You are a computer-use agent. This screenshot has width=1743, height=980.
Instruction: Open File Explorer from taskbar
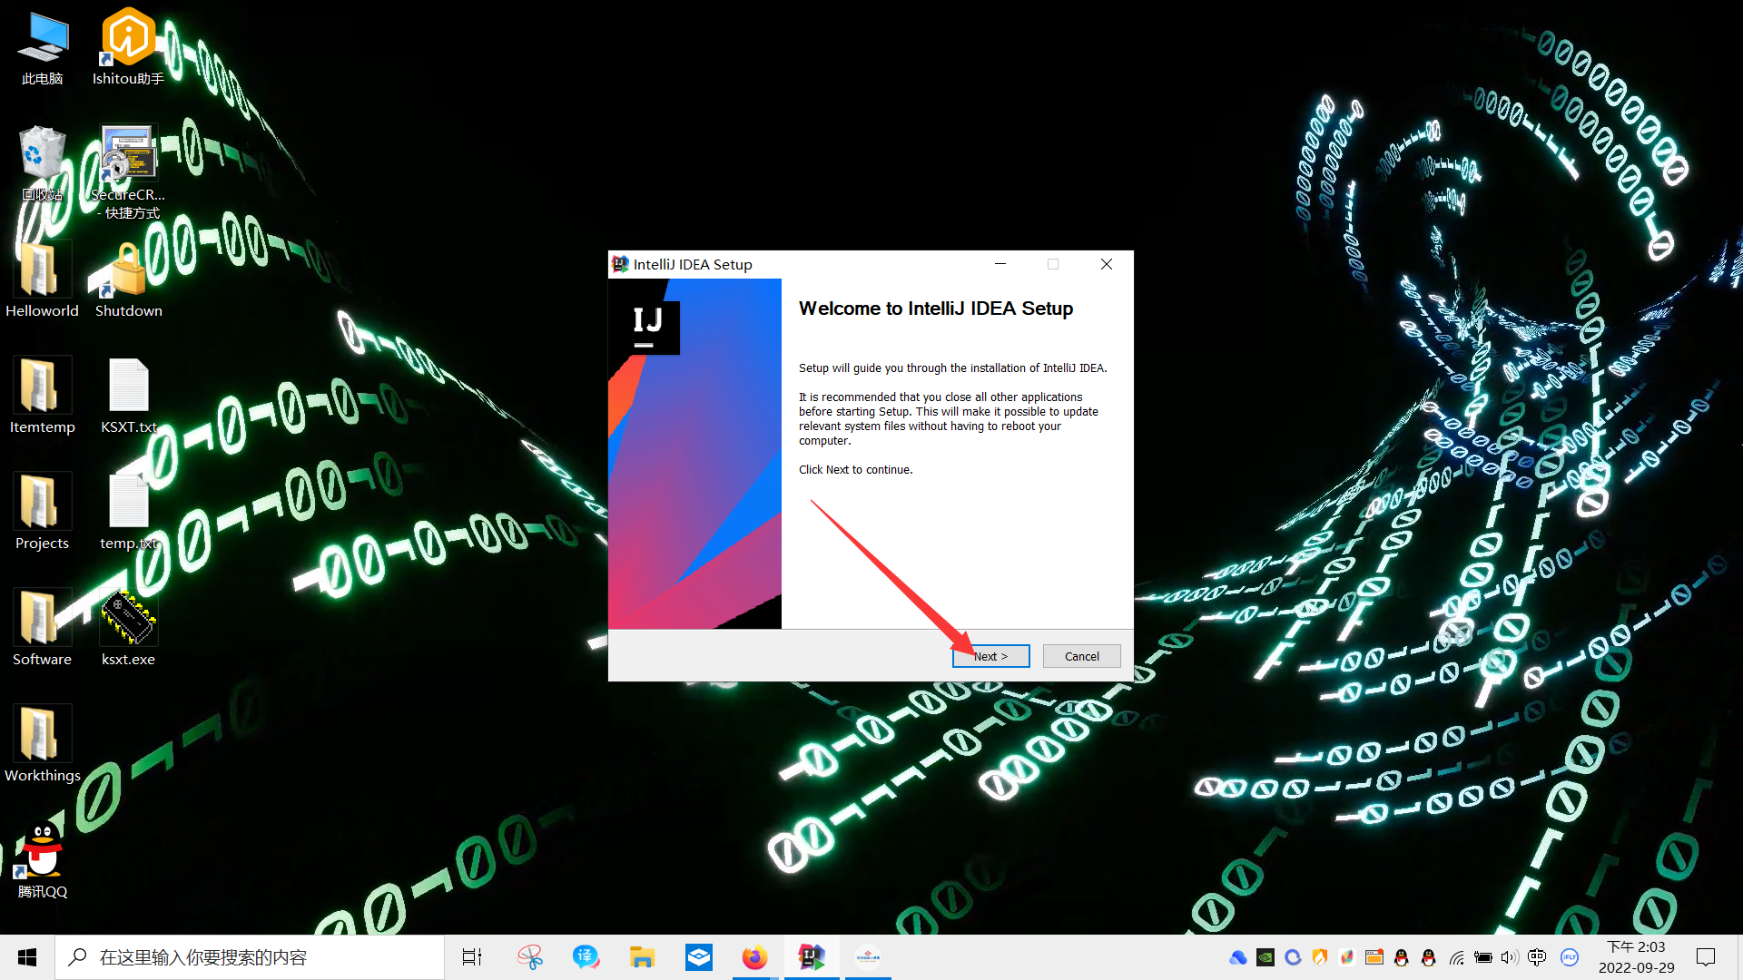[x=642, y=957]
